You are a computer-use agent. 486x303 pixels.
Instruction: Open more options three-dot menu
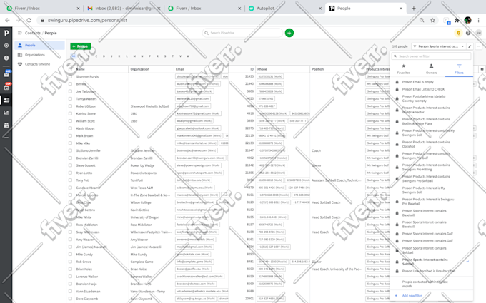tap(479, 46)
